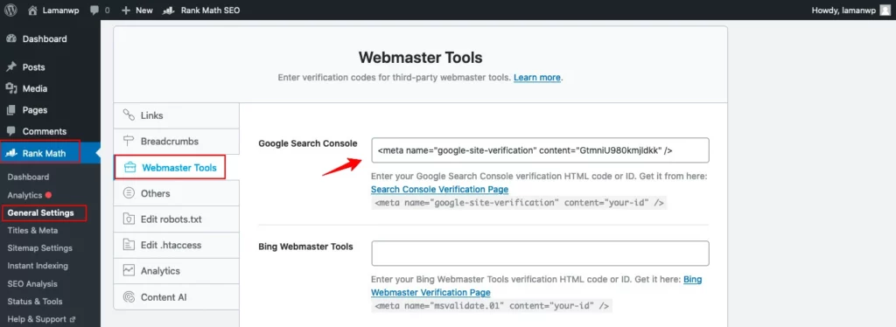Screen dimensions: 896x327
Task: Click the Others list icon
Action: click(129, 193)
